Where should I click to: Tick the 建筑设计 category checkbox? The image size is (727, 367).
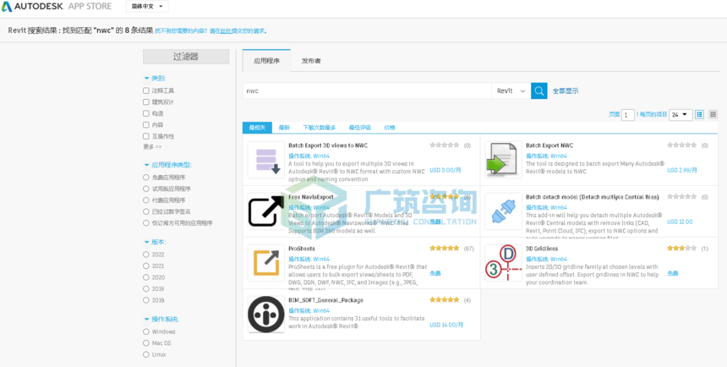[x=146, y=102]
